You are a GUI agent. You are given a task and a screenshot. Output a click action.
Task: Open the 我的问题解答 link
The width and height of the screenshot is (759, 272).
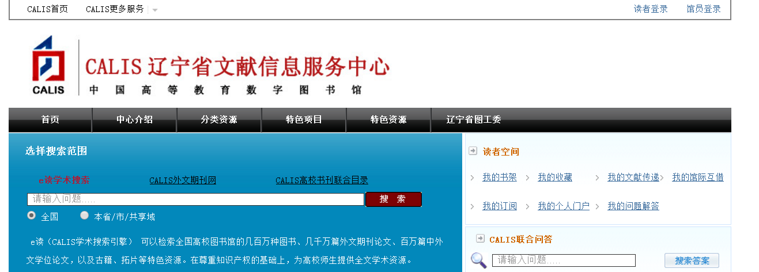(x=633, y=206)
